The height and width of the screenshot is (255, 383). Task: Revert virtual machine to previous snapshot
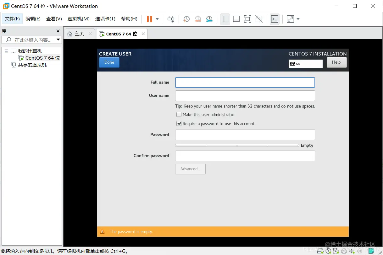[x=198, y=19]
